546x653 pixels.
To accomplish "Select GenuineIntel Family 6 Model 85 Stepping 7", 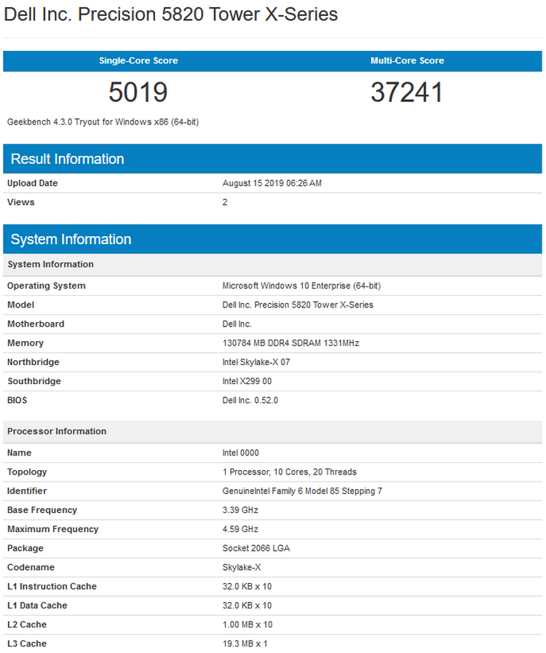I will (303, 491).
